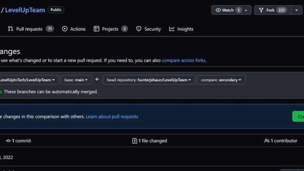Switch to the Actions tab

pos(74,29)
